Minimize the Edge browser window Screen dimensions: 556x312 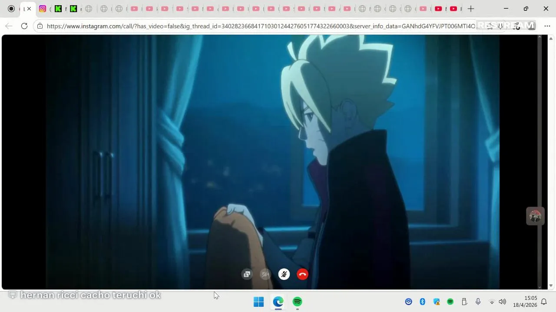pyautogui.click(x=506, y=9)
